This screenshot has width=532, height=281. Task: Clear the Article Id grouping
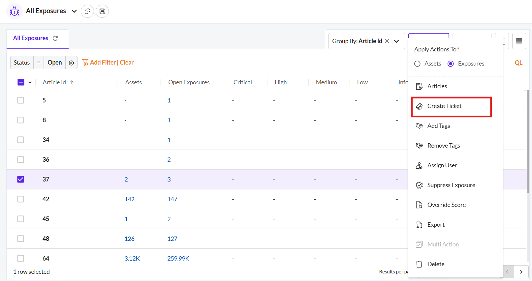pyautogui.click(x=387, y=41)
